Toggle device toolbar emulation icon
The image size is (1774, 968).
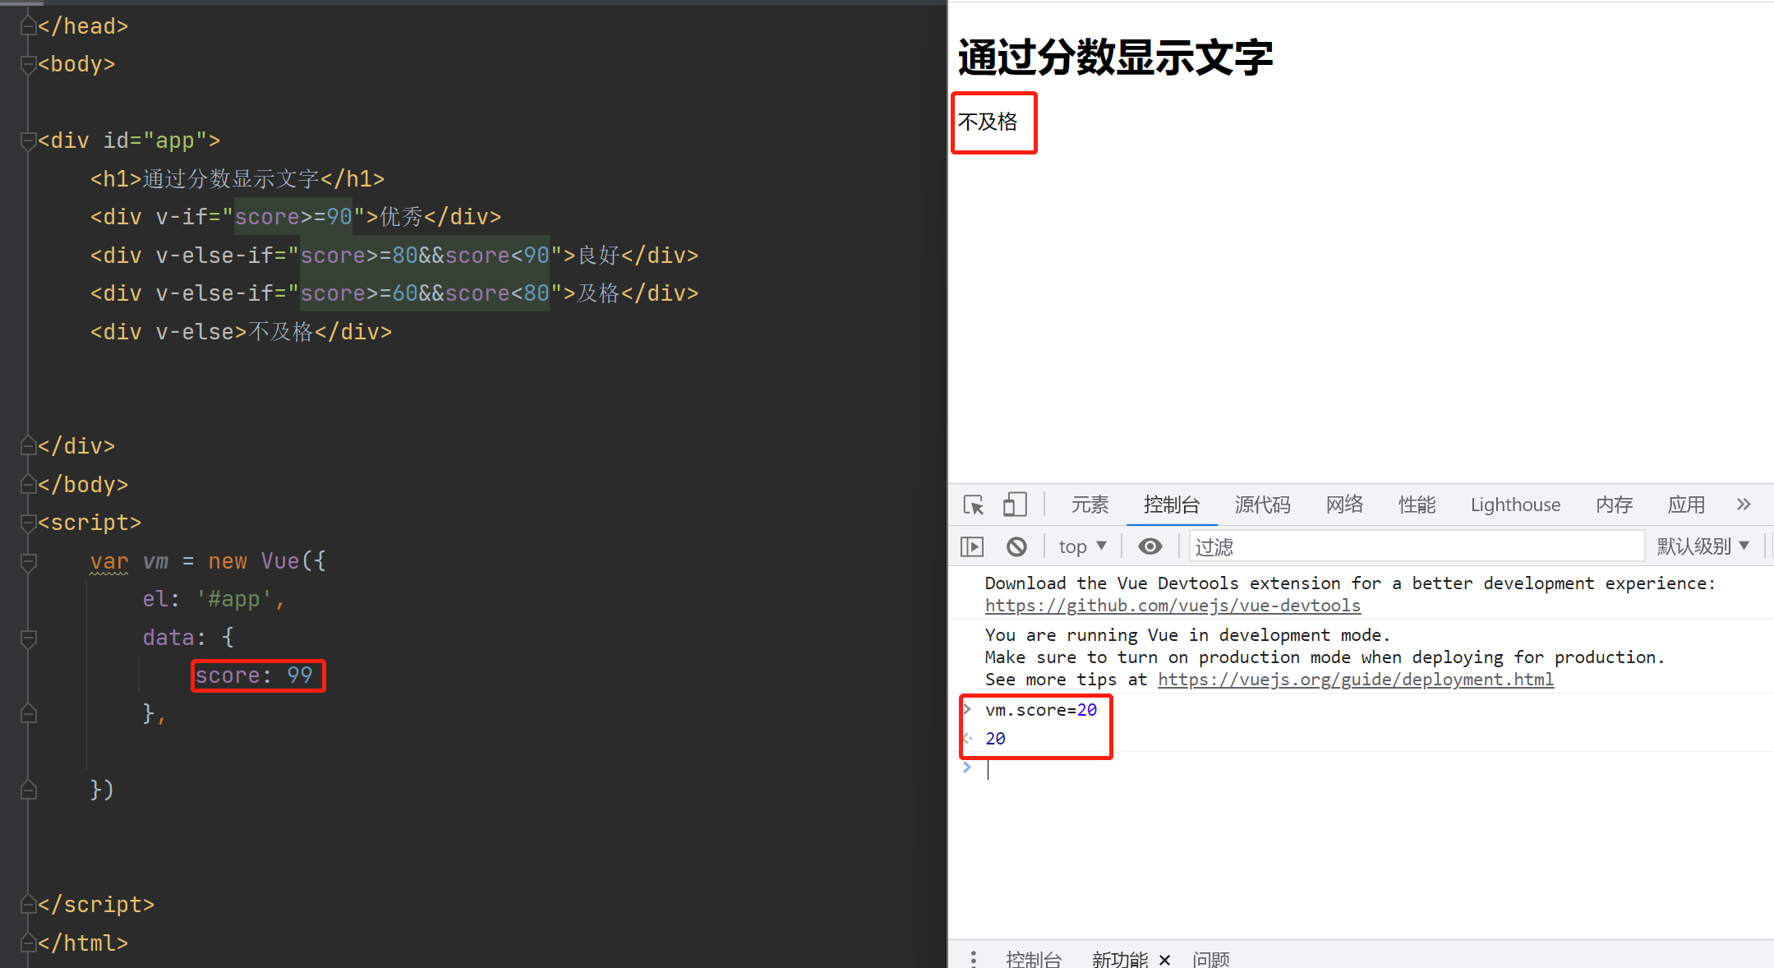click(1015, 505)
